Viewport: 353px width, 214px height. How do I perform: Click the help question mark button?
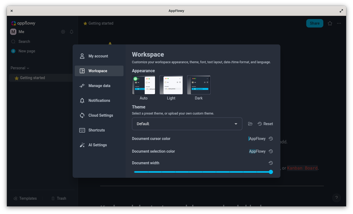[337, 198]
